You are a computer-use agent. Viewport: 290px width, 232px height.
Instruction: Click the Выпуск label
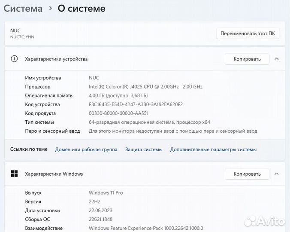coord(33,193)
